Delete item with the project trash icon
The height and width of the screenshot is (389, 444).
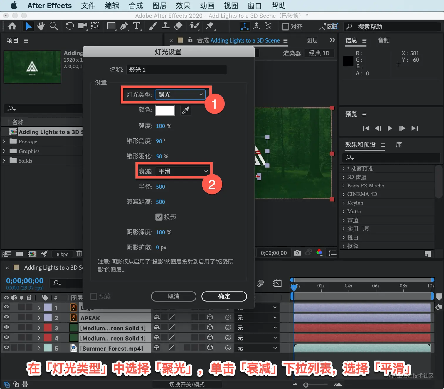79,253
